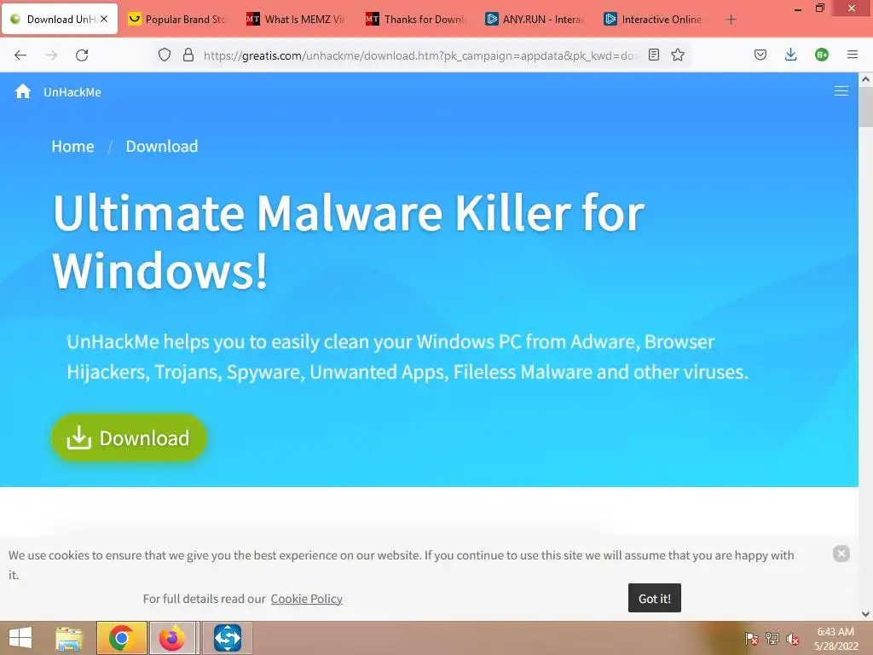The image size is (873, 655).
Task: Dismiss the cookie notice with X
Action: tap(841, 553)
